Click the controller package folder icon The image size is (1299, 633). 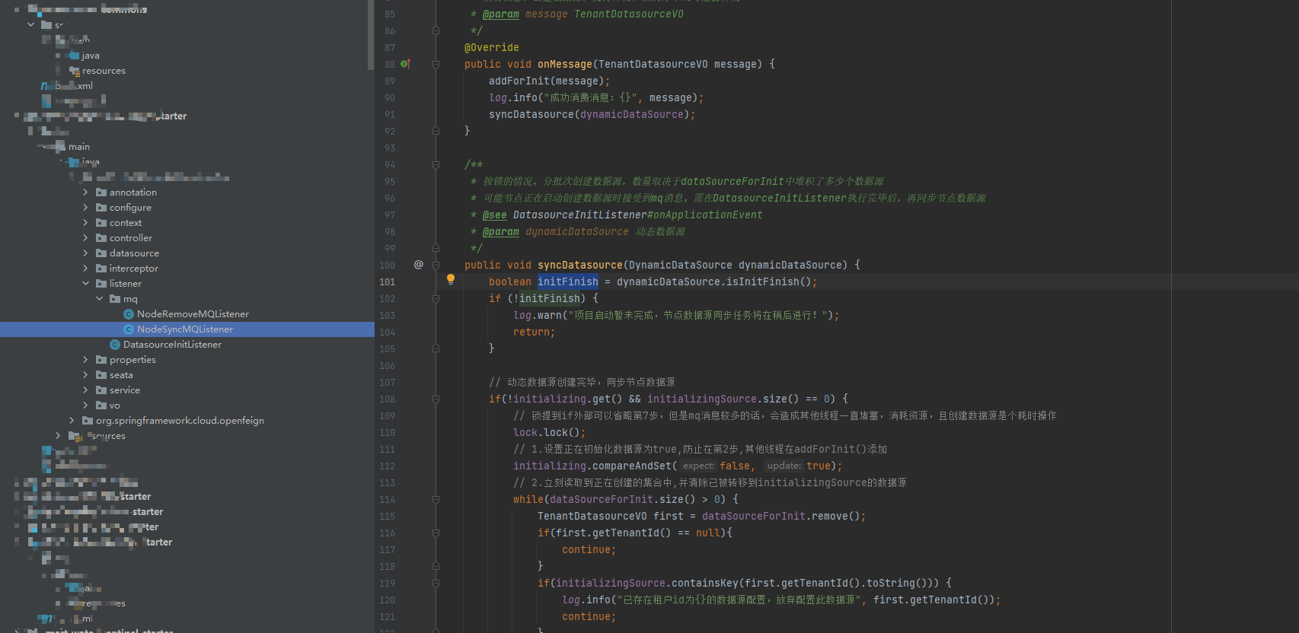pos(101,238)
